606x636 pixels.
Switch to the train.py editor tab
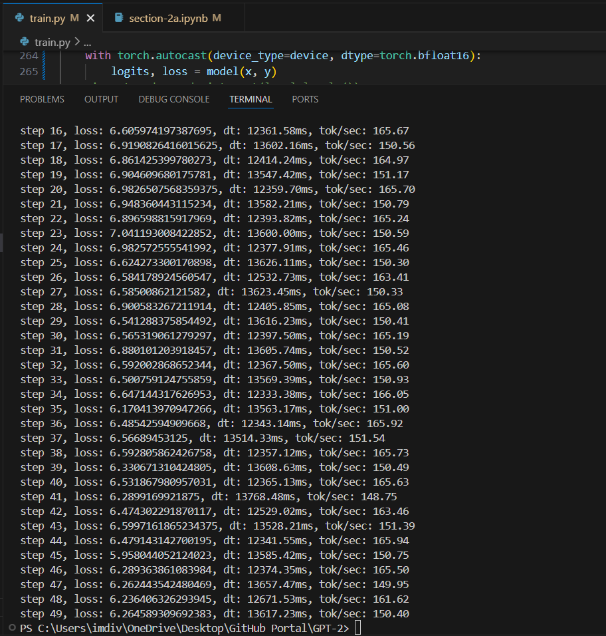click(52, 18)
